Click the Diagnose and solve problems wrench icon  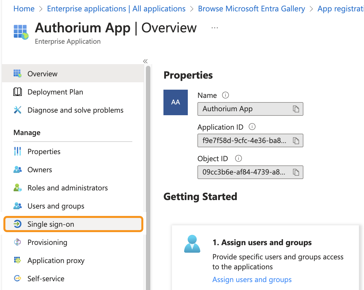point(18,110)
